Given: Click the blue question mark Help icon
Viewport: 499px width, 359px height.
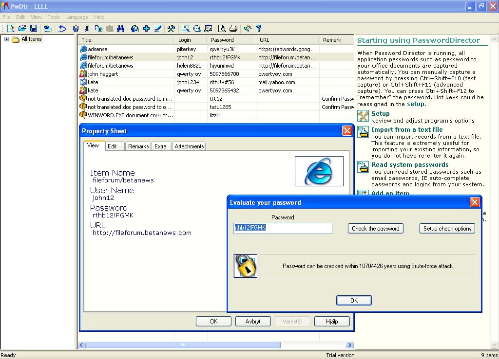Looking at the screenshot, I should [259, 29].
